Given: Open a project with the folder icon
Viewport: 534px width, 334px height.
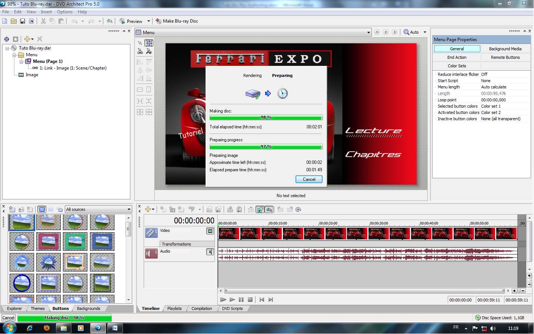Looking at the screenshot, I should 14,21.
